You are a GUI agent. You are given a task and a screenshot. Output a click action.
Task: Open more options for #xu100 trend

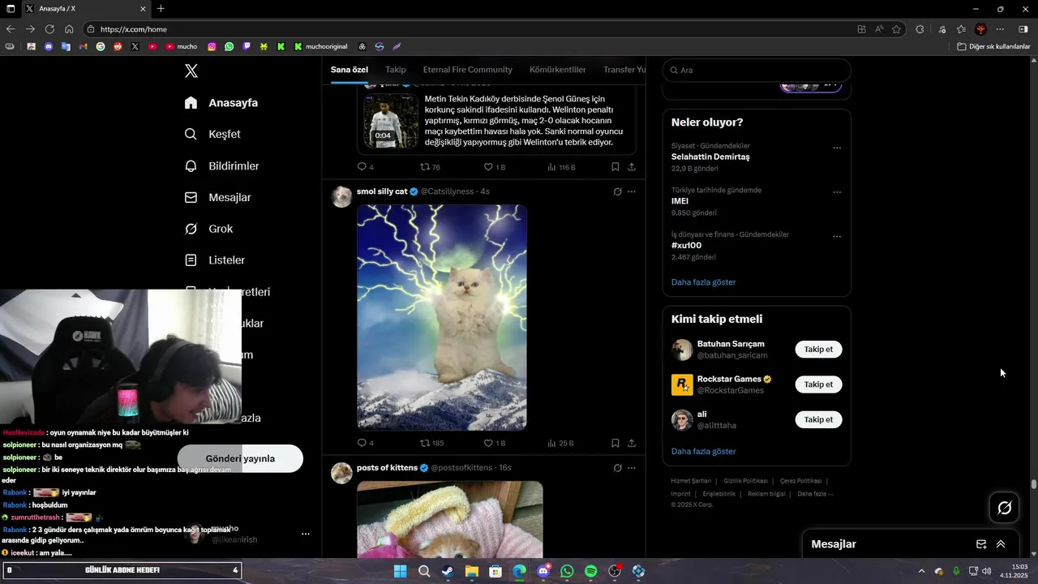tap(837, 237)
